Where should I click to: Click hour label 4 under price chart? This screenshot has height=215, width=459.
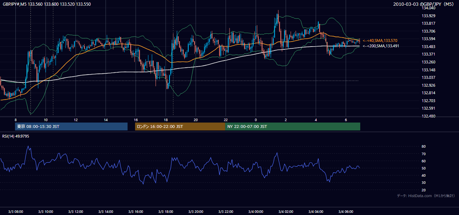tap(316, 120)
